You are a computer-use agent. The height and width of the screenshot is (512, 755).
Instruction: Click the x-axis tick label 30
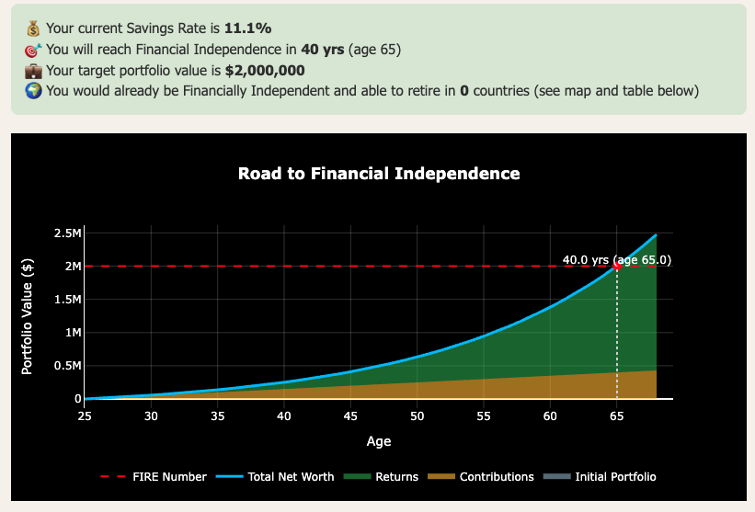click(x=151, y=416)
